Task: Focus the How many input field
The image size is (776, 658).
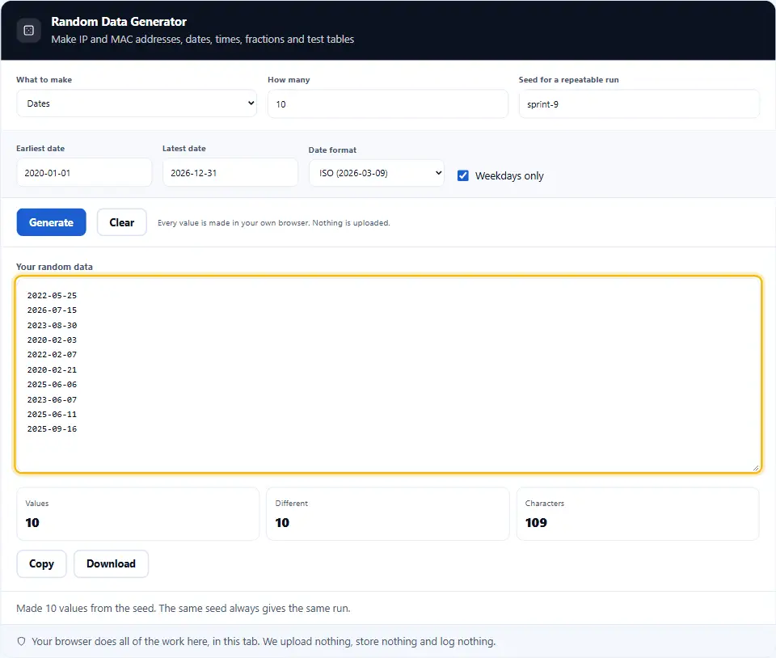Action: 388,104
